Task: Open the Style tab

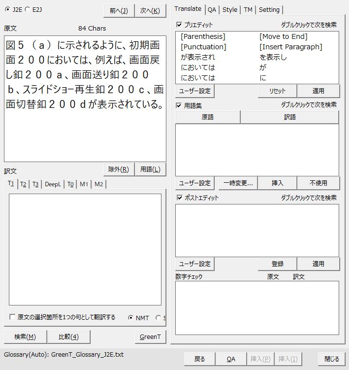Action: (229, 9)
